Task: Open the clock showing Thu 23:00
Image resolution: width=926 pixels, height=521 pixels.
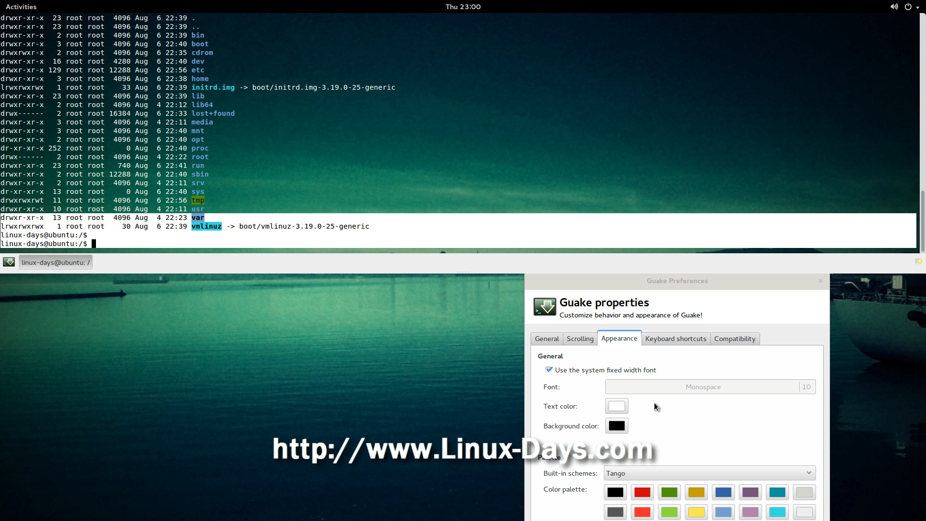Action: 463,7
